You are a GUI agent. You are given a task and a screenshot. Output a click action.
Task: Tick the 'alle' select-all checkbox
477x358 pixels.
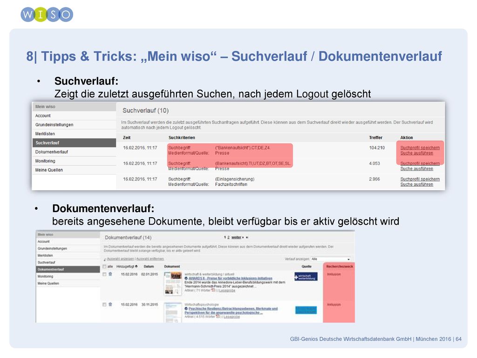(104, 266)
